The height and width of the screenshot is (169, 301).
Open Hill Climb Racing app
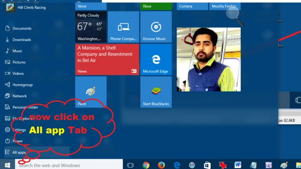pos(25,7)
